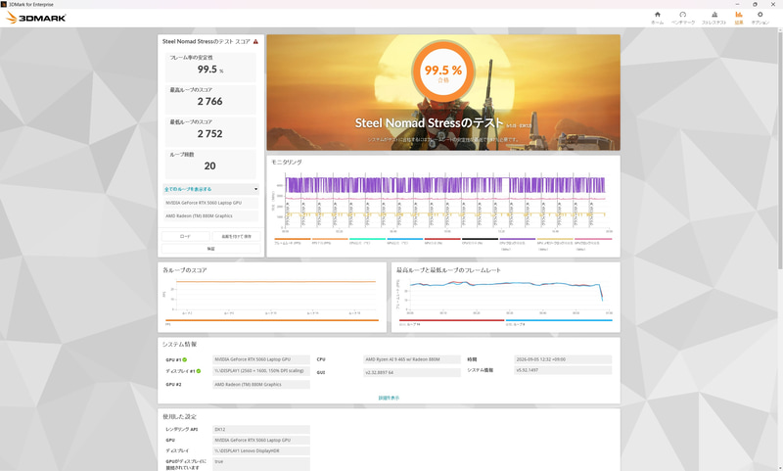Viewport: 783px width, 471px height.
Task: Click the green check icon next to GPU #1
Action: click(x=185, y=359)
